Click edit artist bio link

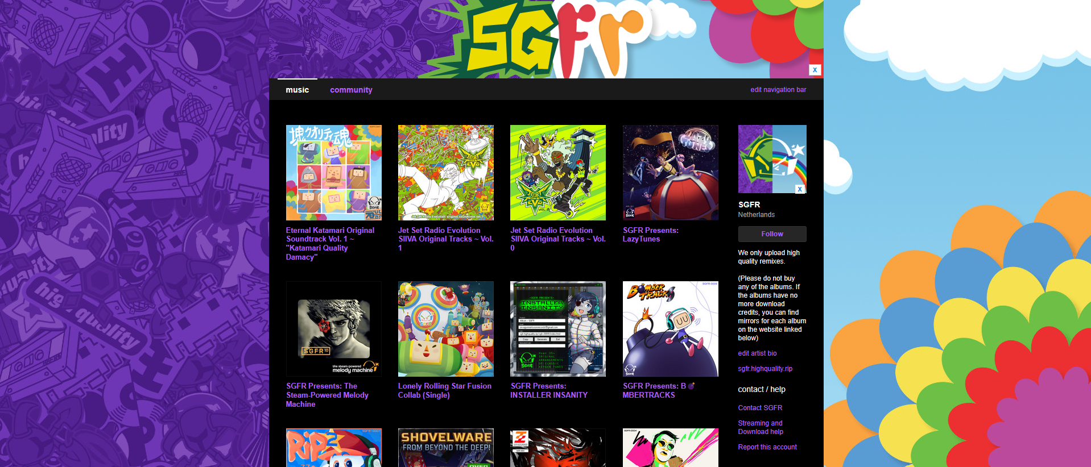coord(757,353)
